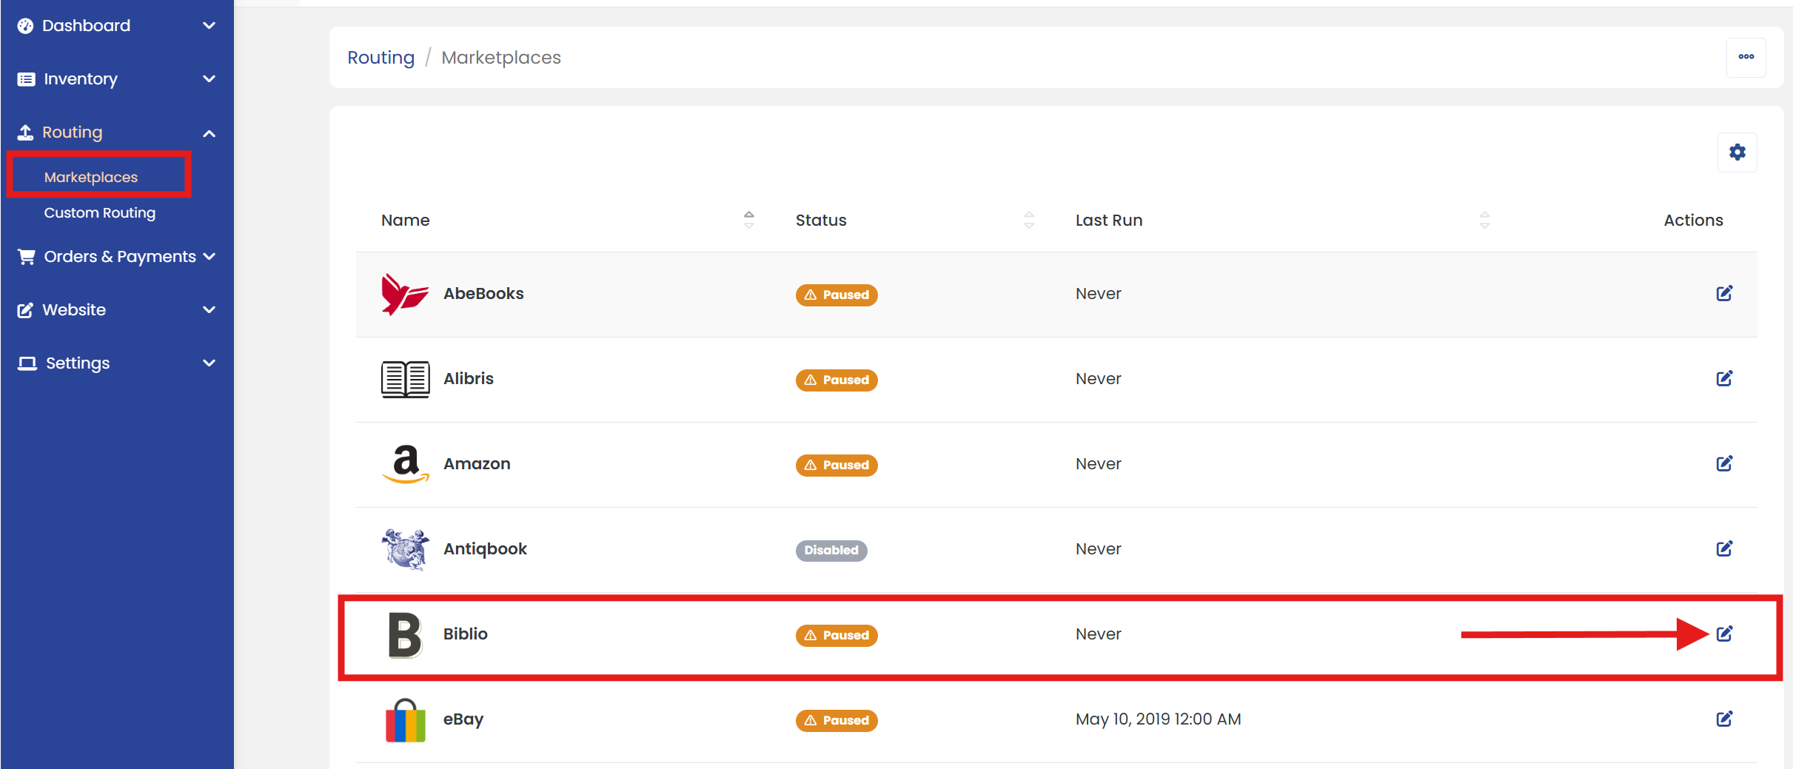Select Marketplaces in the sidebar

[x=91, y=177]
